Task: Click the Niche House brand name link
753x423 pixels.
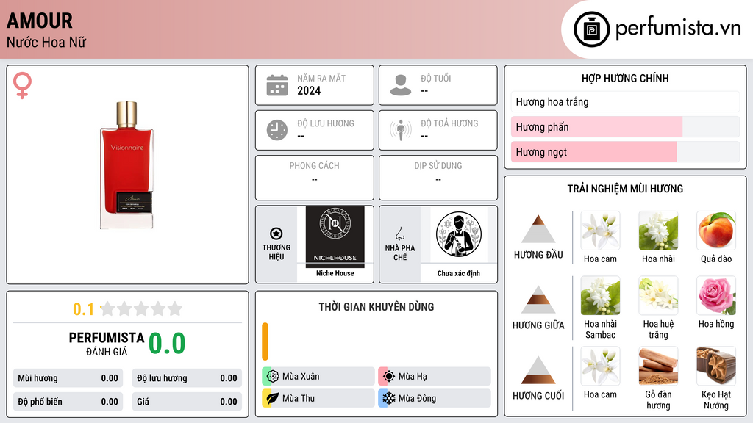Action: (x=335, y=273)
